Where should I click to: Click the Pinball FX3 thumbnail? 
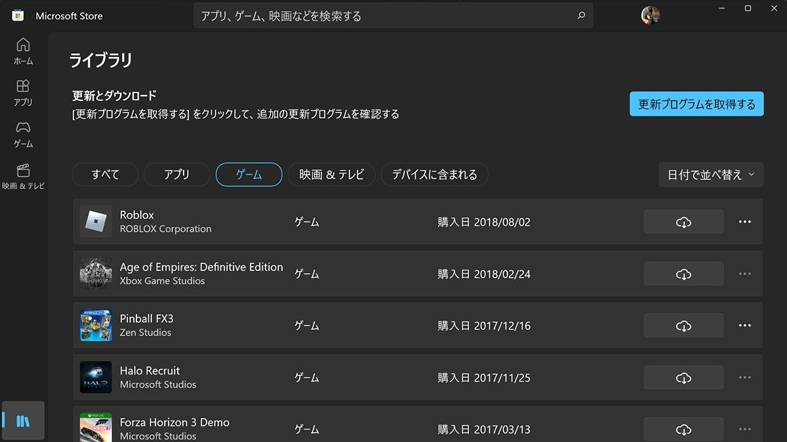96,325
